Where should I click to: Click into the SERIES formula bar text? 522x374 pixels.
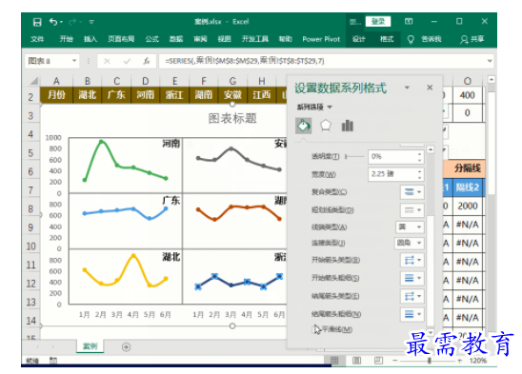click(x=245, y=61)
